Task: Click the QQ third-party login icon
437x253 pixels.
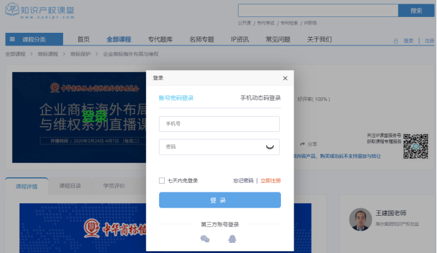Action: (232, 239)
